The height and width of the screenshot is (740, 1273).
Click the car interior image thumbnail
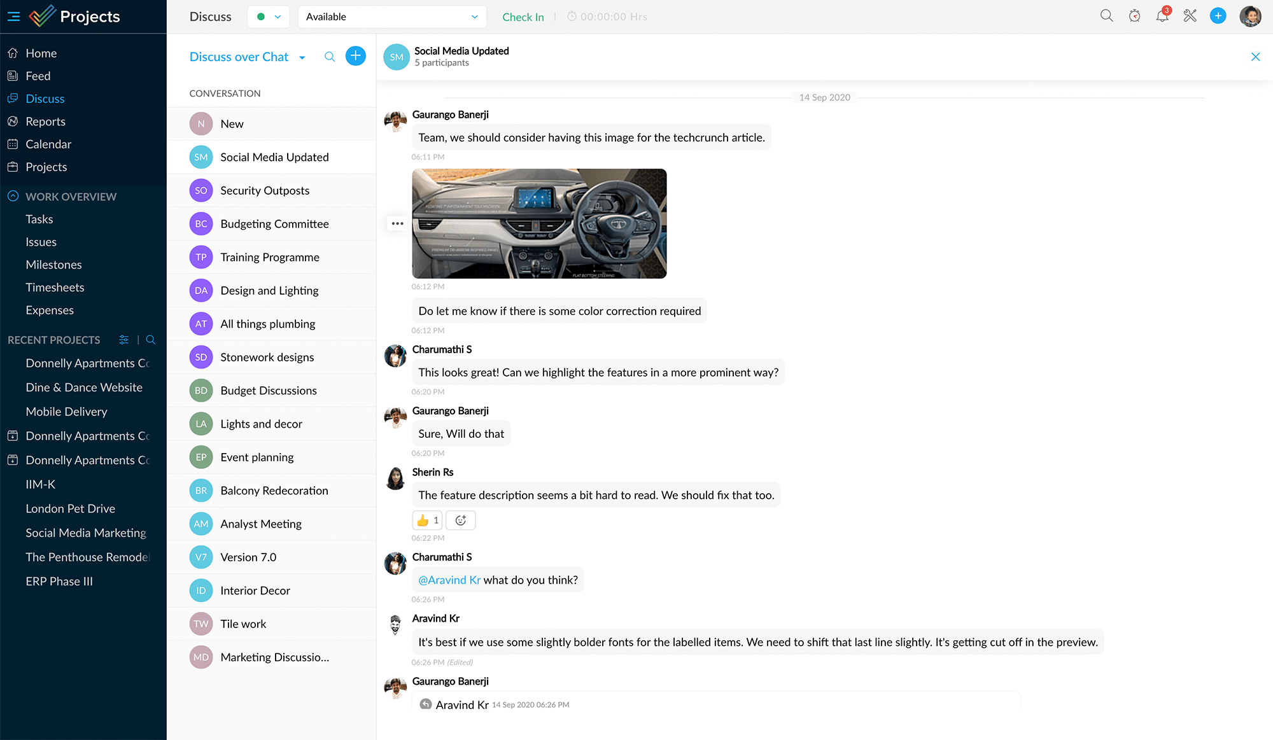(539, 223)
